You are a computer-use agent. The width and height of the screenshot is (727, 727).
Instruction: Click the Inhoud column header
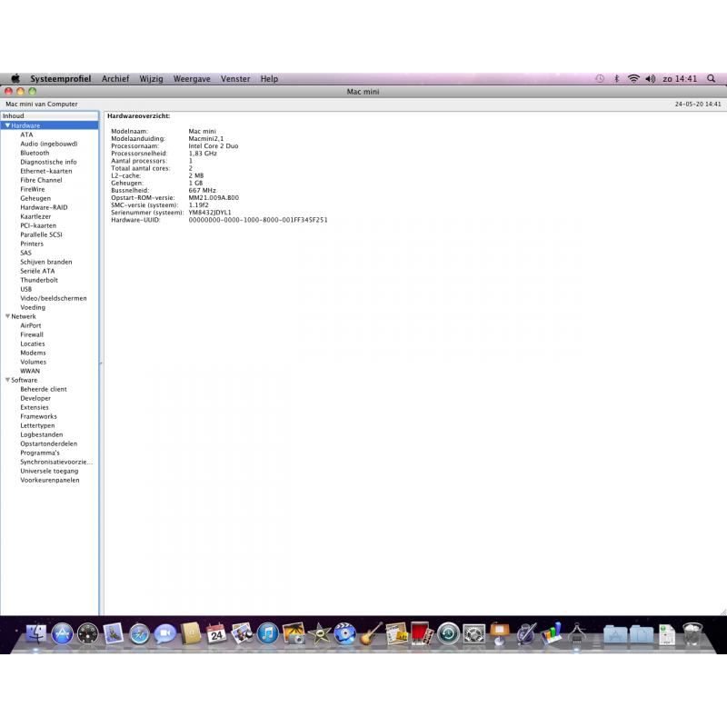[x=50, y=116]
